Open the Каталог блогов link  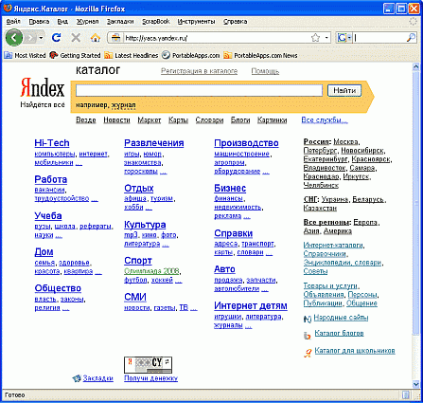(x=339, y=333)
